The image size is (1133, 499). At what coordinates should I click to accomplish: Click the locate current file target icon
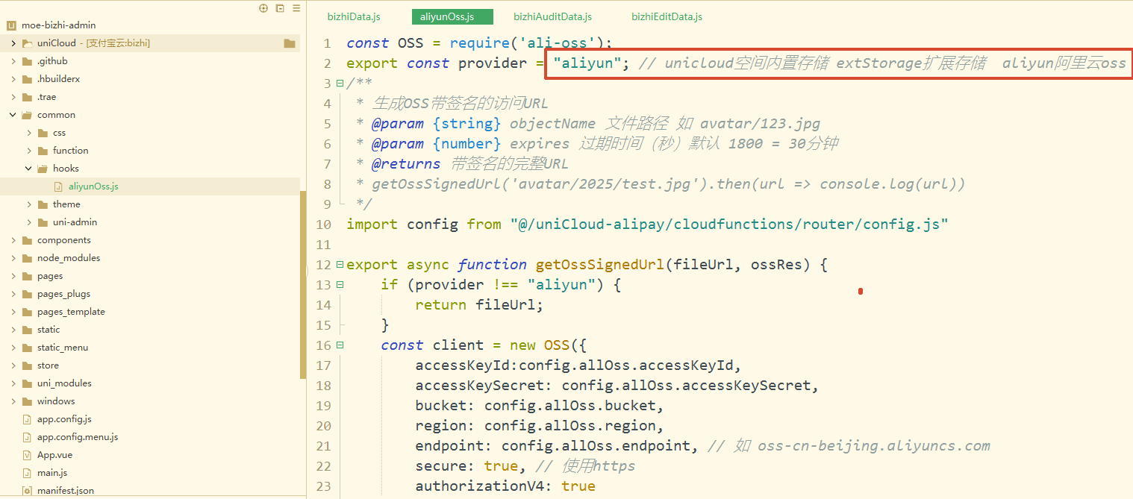(263, 8)
